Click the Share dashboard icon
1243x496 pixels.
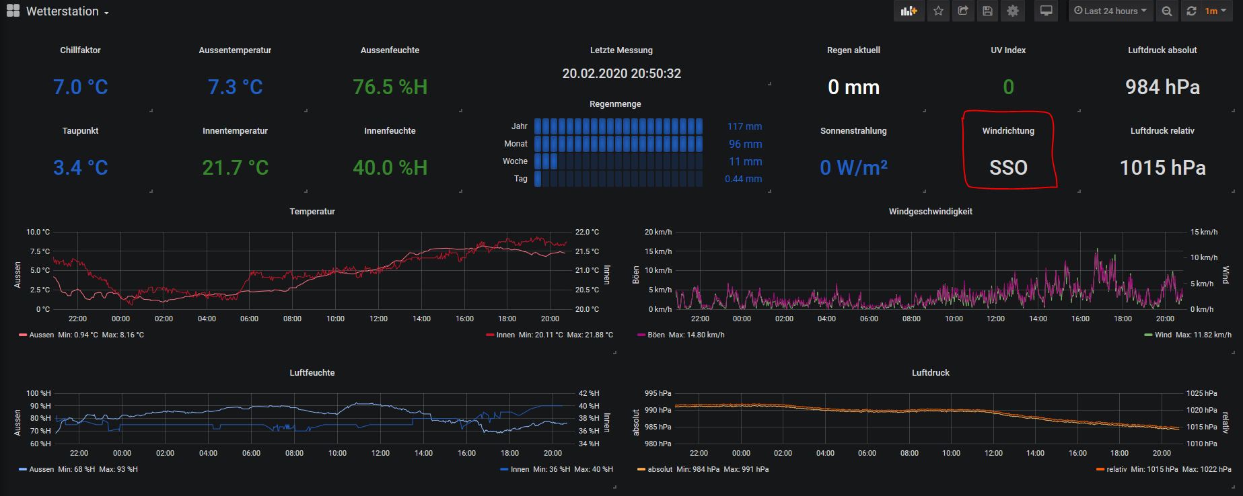[963, 11]
